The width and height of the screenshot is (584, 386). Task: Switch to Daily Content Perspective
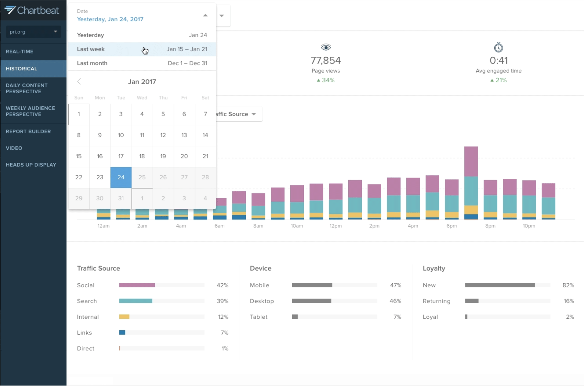[27, 88]
